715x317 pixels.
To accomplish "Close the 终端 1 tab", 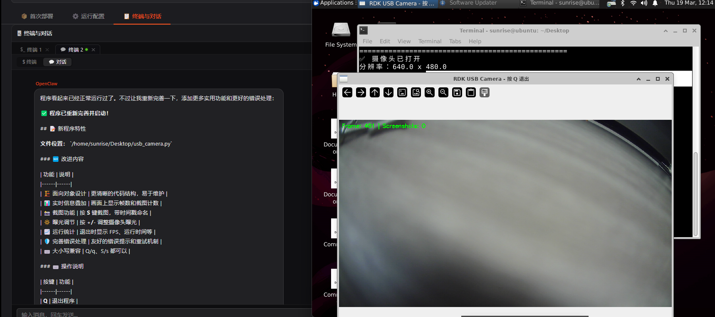I will click(47, 50).
